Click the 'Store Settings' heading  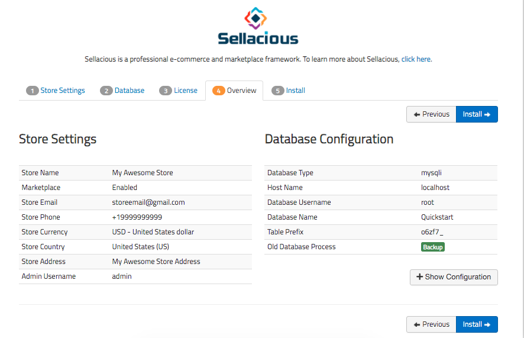click(x=57, y=139)
